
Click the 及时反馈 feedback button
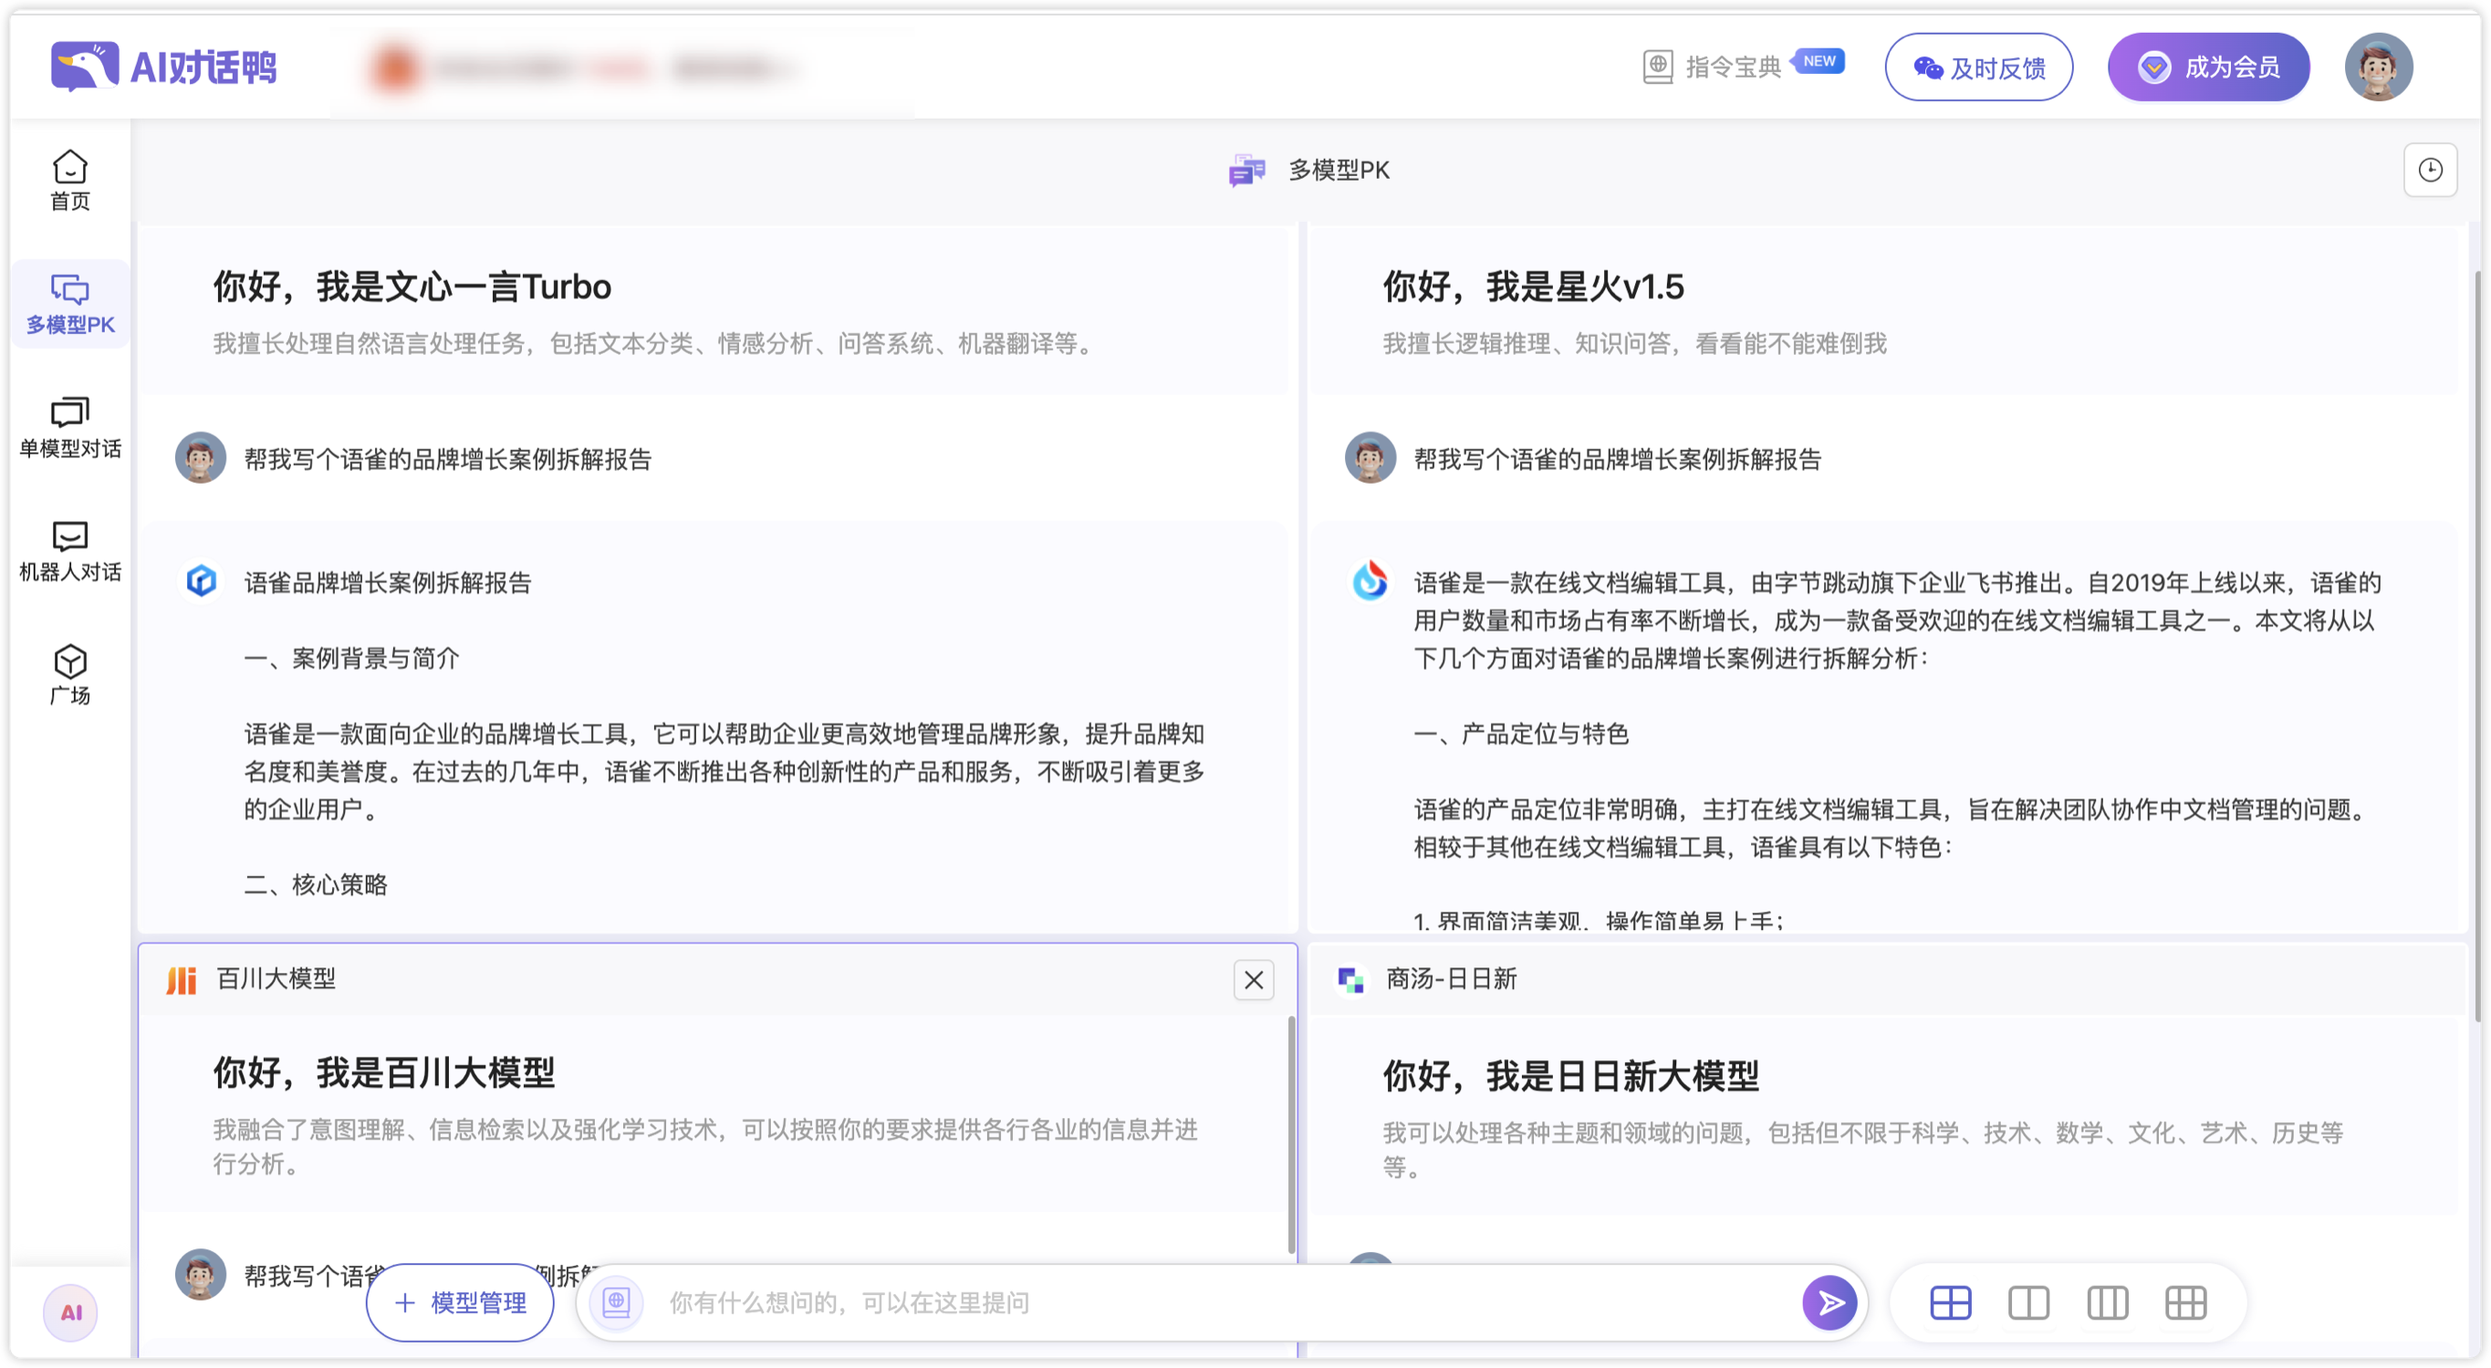point(1978,67)
